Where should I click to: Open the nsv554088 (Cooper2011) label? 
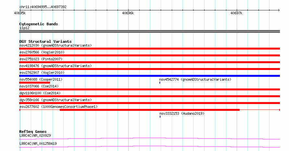(41, 79)
